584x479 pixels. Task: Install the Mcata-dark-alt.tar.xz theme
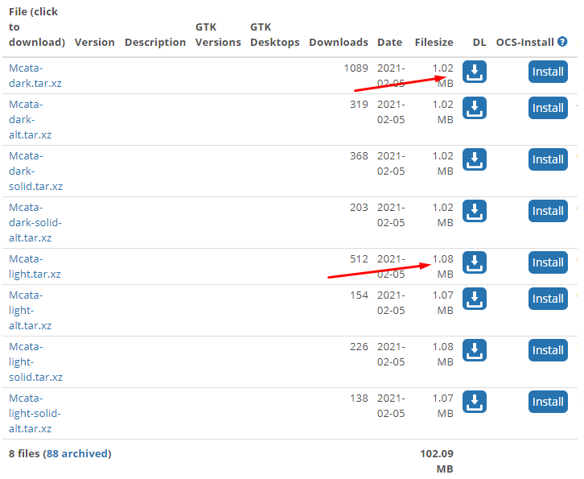point(548,108)
